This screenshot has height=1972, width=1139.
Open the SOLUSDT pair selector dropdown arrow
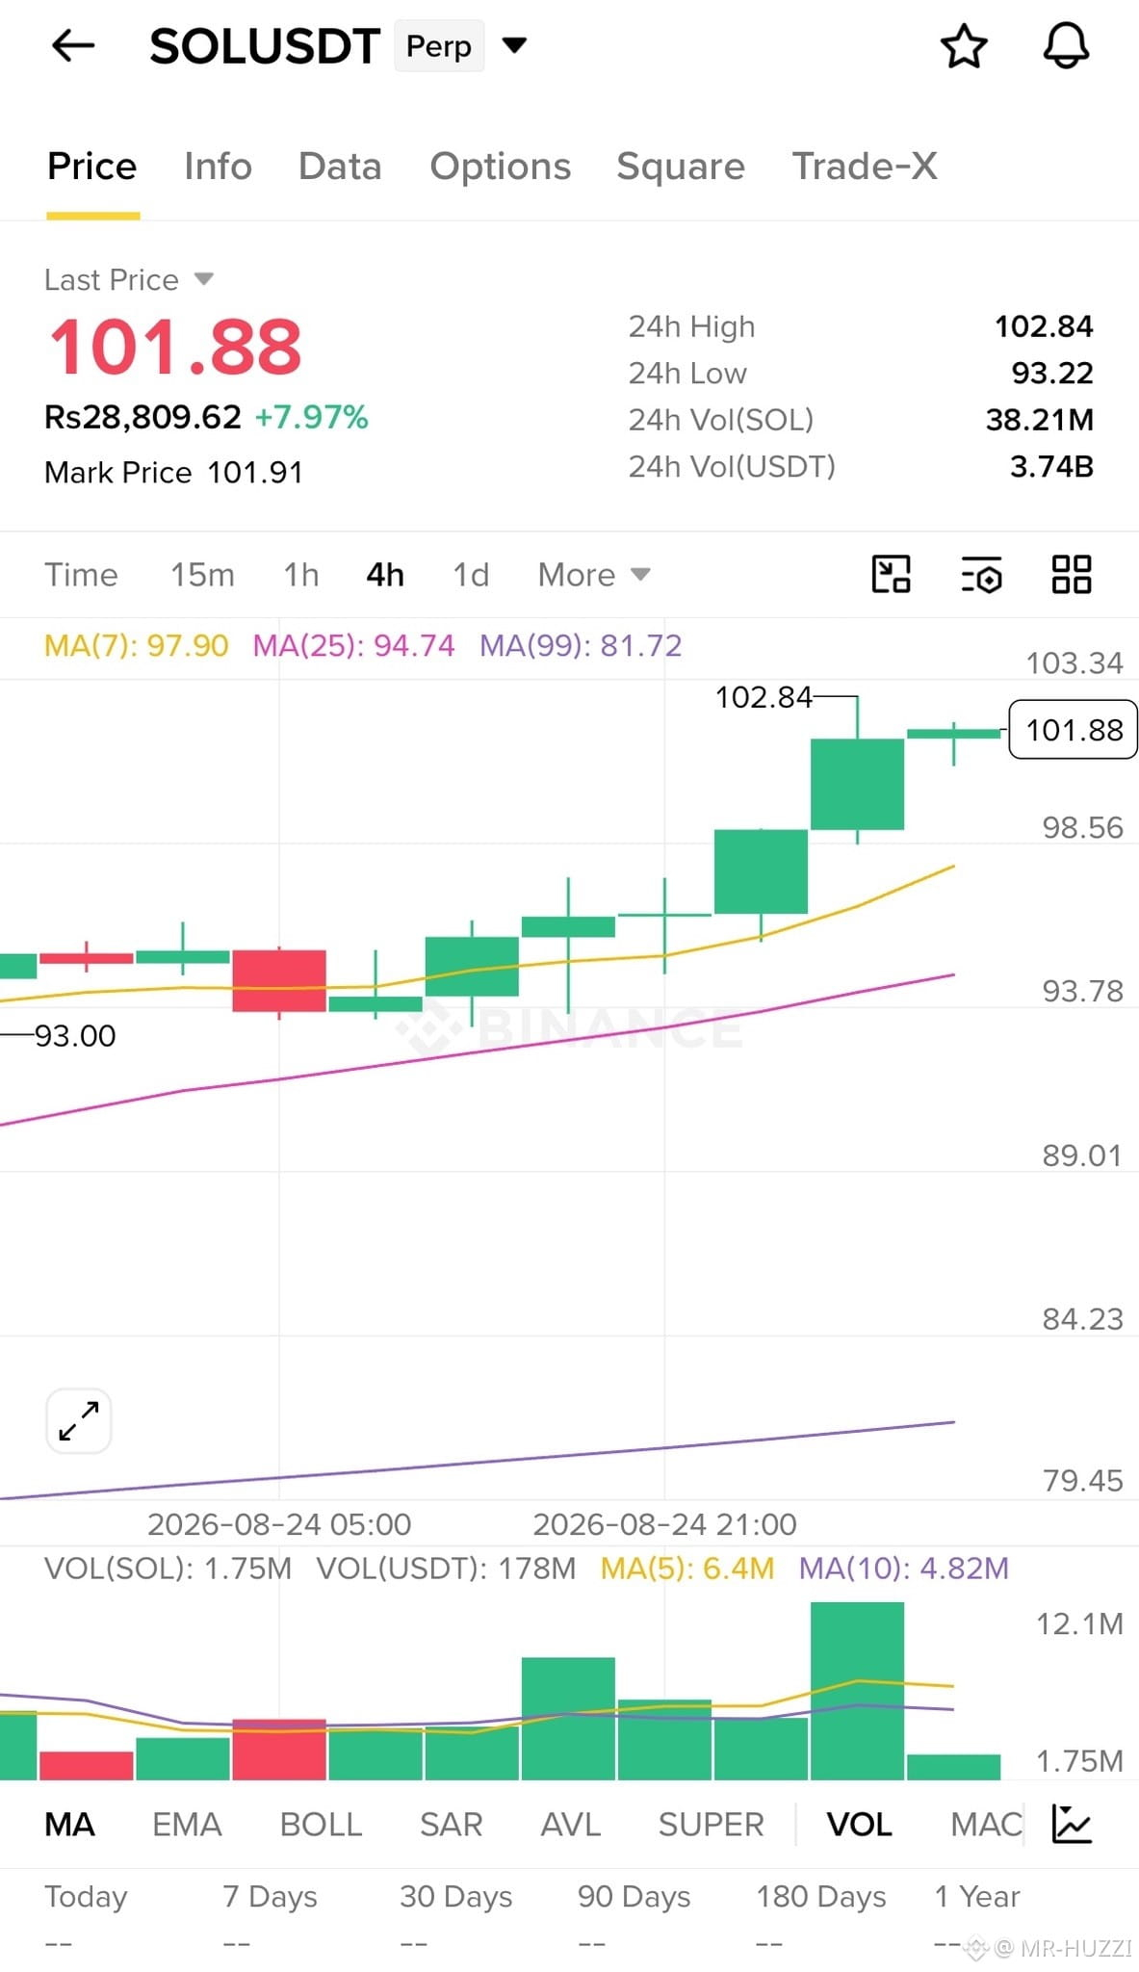point(515,45)
